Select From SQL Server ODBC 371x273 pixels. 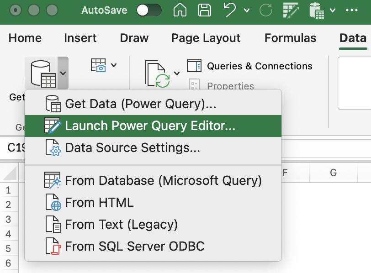153,246
